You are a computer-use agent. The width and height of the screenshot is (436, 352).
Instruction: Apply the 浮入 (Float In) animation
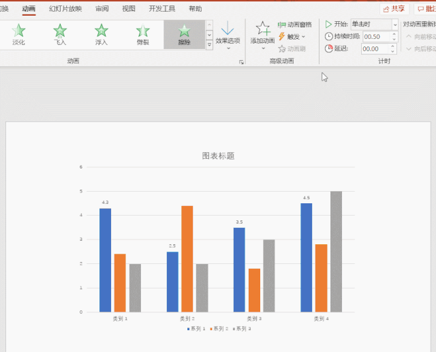click(x=102, y=35)
